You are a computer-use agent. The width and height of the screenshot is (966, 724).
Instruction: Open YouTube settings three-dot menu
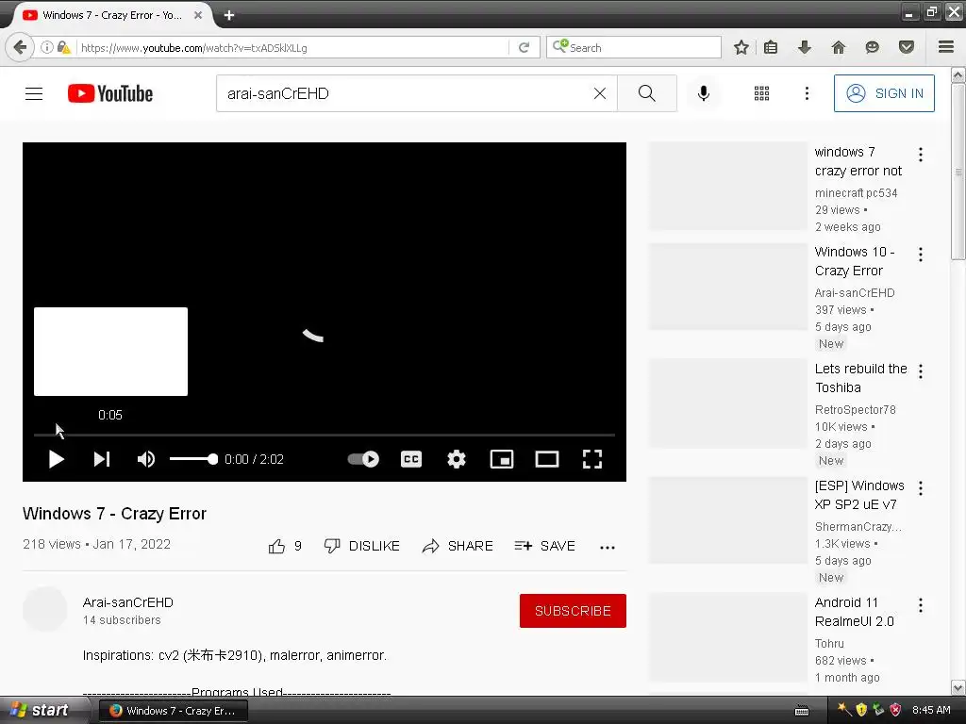point(807,93)
